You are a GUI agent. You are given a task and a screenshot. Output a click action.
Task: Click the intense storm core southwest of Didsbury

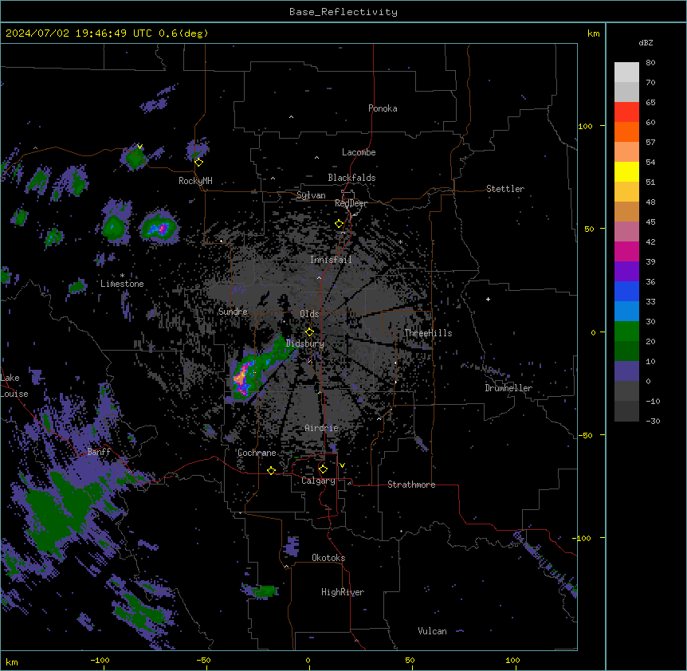pos(242,377)
